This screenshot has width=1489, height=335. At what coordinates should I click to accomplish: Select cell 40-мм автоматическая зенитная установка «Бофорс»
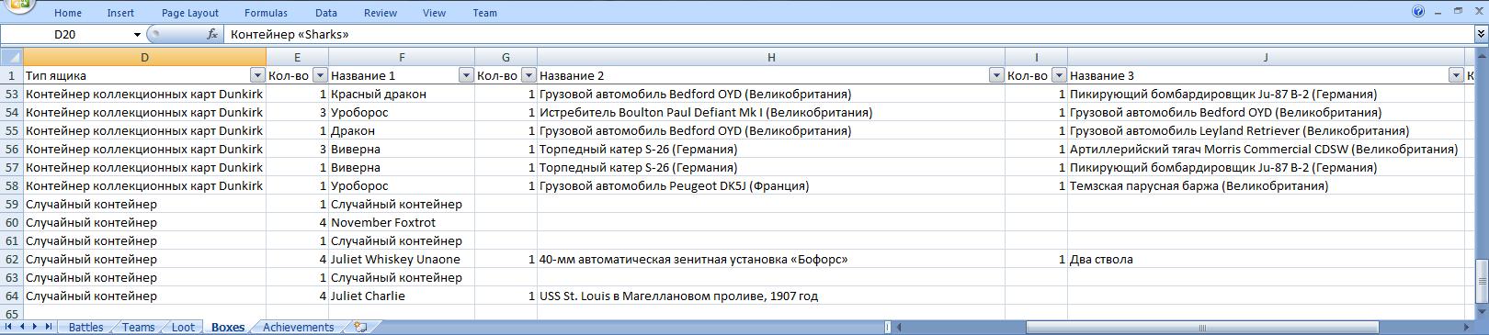click(771, 259)
